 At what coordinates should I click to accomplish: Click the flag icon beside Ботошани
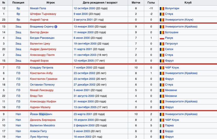click(x=162, y=32)
